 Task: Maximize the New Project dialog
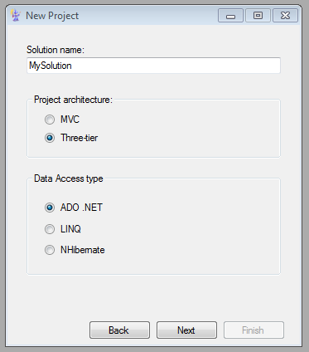pyautogui.click(x=258, y=16)
